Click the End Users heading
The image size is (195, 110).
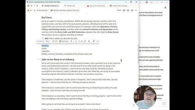pyautogui.click(x=47, y=17)
